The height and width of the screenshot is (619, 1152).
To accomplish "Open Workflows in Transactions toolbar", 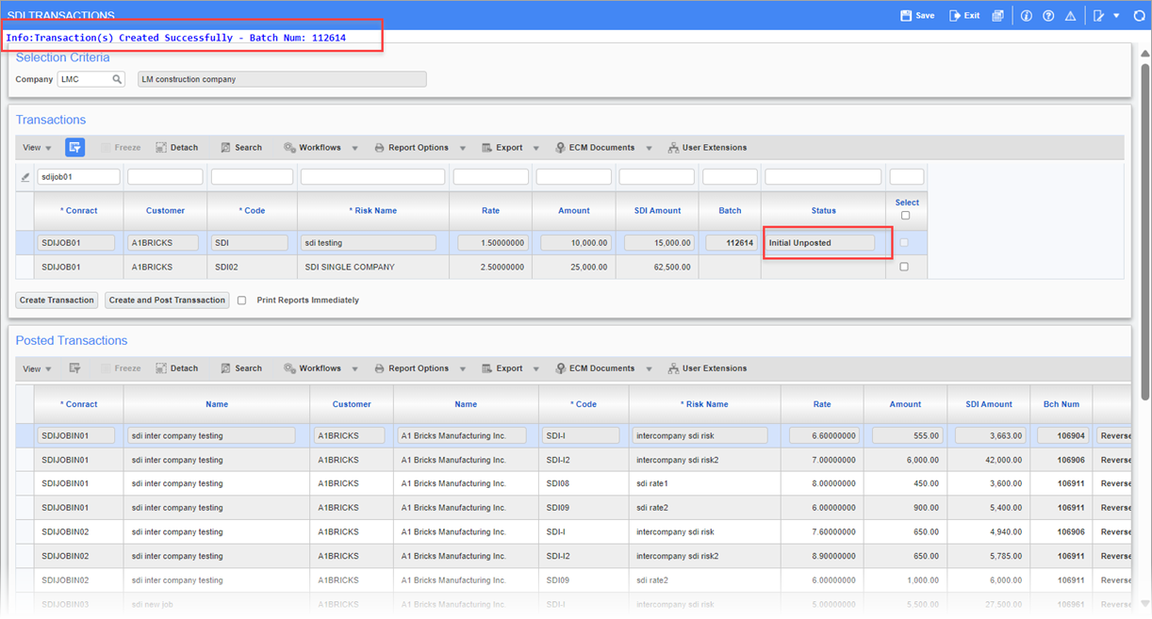I will pos(313,148).
